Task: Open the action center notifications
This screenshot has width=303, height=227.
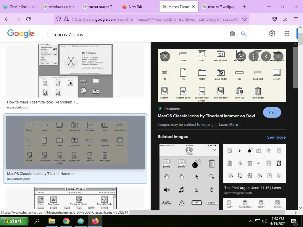Action: point(294,222)
